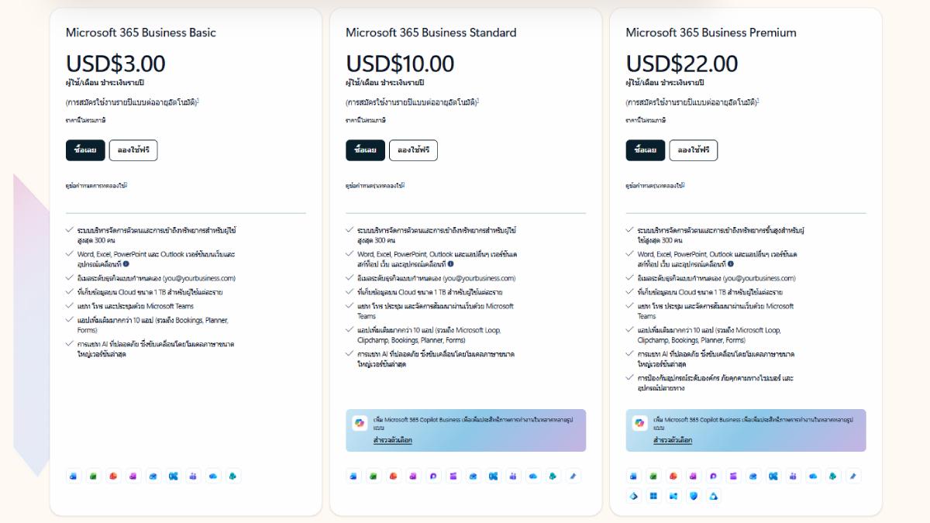Click the Teams icon in Business Standard card
Screen dimensions: 930x523
[513, 476]
